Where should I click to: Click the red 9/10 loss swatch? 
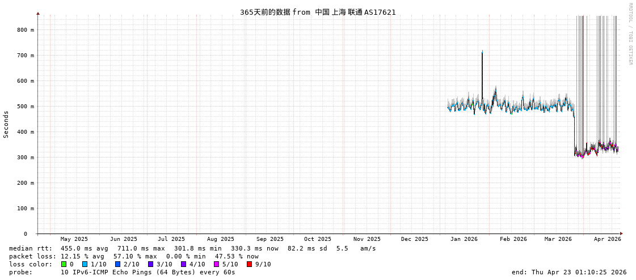coord(249,264)
